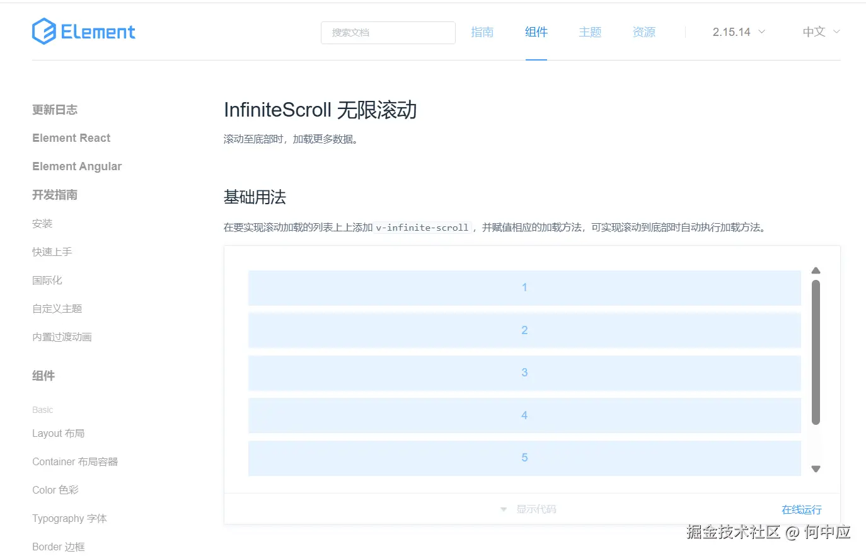Click the Element logo in the header
The width and height of the screenshot is (866, 556).
tap(83, 31)
